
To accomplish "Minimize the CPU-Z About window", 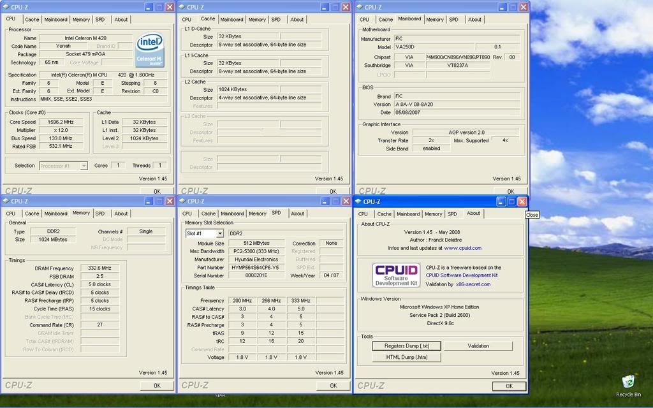I will pos(501,201).
